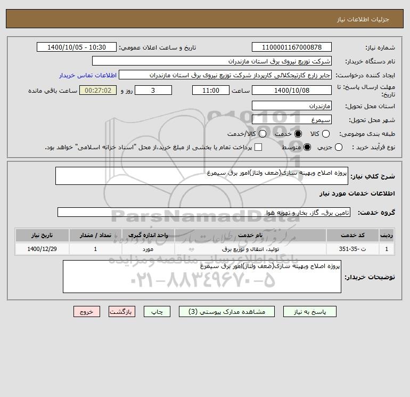Click the ساعت باقی مانده label
Image resolution: width=410 pixels, height=397 pixels.
[53, 91]
